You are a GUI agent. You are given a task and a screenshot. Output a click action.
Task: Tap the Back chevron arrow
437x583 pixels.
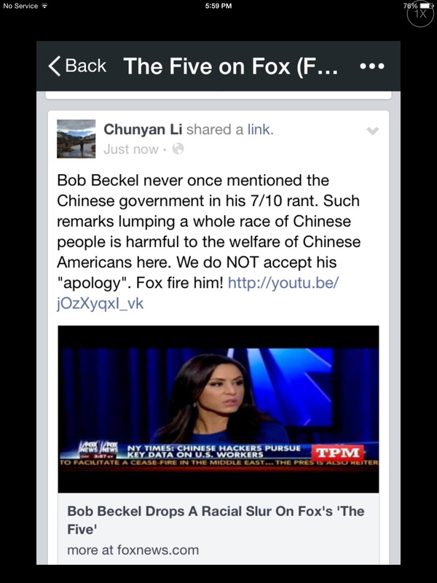coord(54,66)
